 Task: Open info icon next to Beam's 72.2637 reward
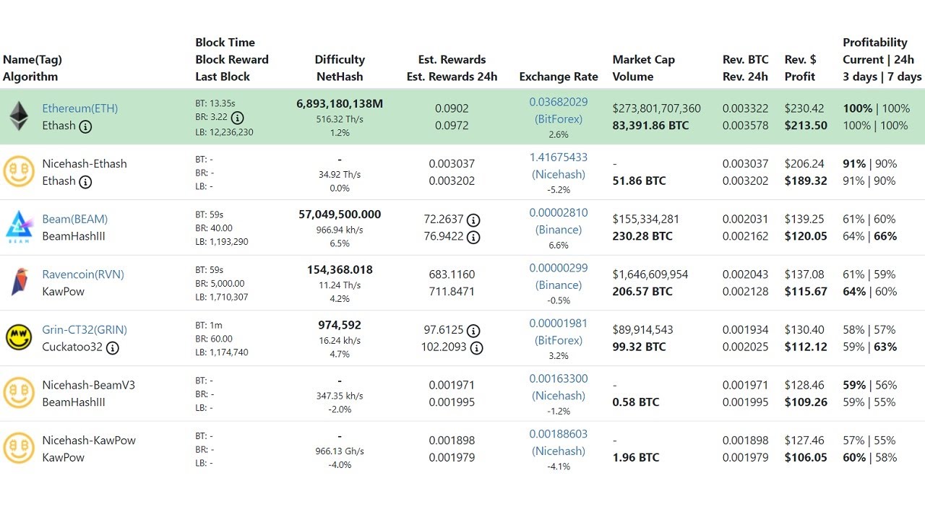click(x=474, y=220)
